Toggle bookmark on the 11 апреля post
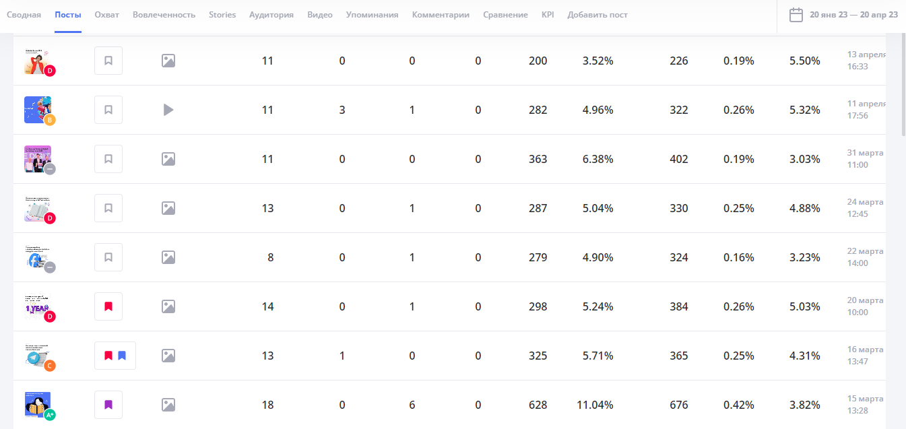 click(x=108, y=110)
